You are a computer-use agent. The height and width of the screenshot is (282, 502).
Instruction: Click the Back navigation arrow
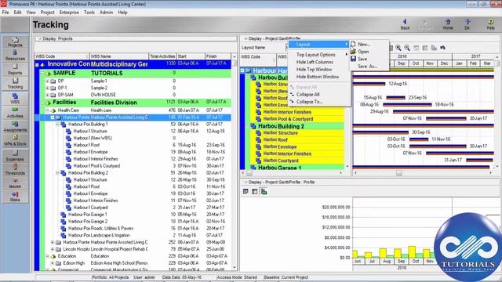405,24
